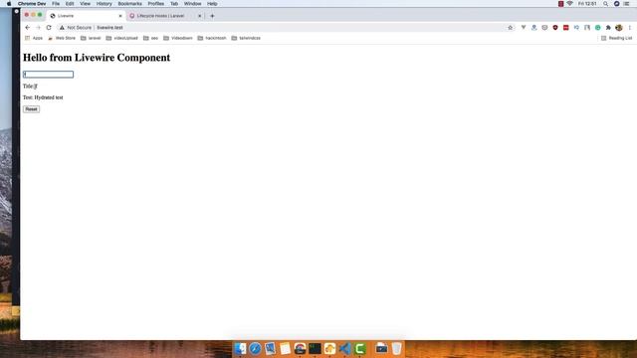
Task: Open the Apps bookmarks shortcut
Action: [x=34, y=38]
